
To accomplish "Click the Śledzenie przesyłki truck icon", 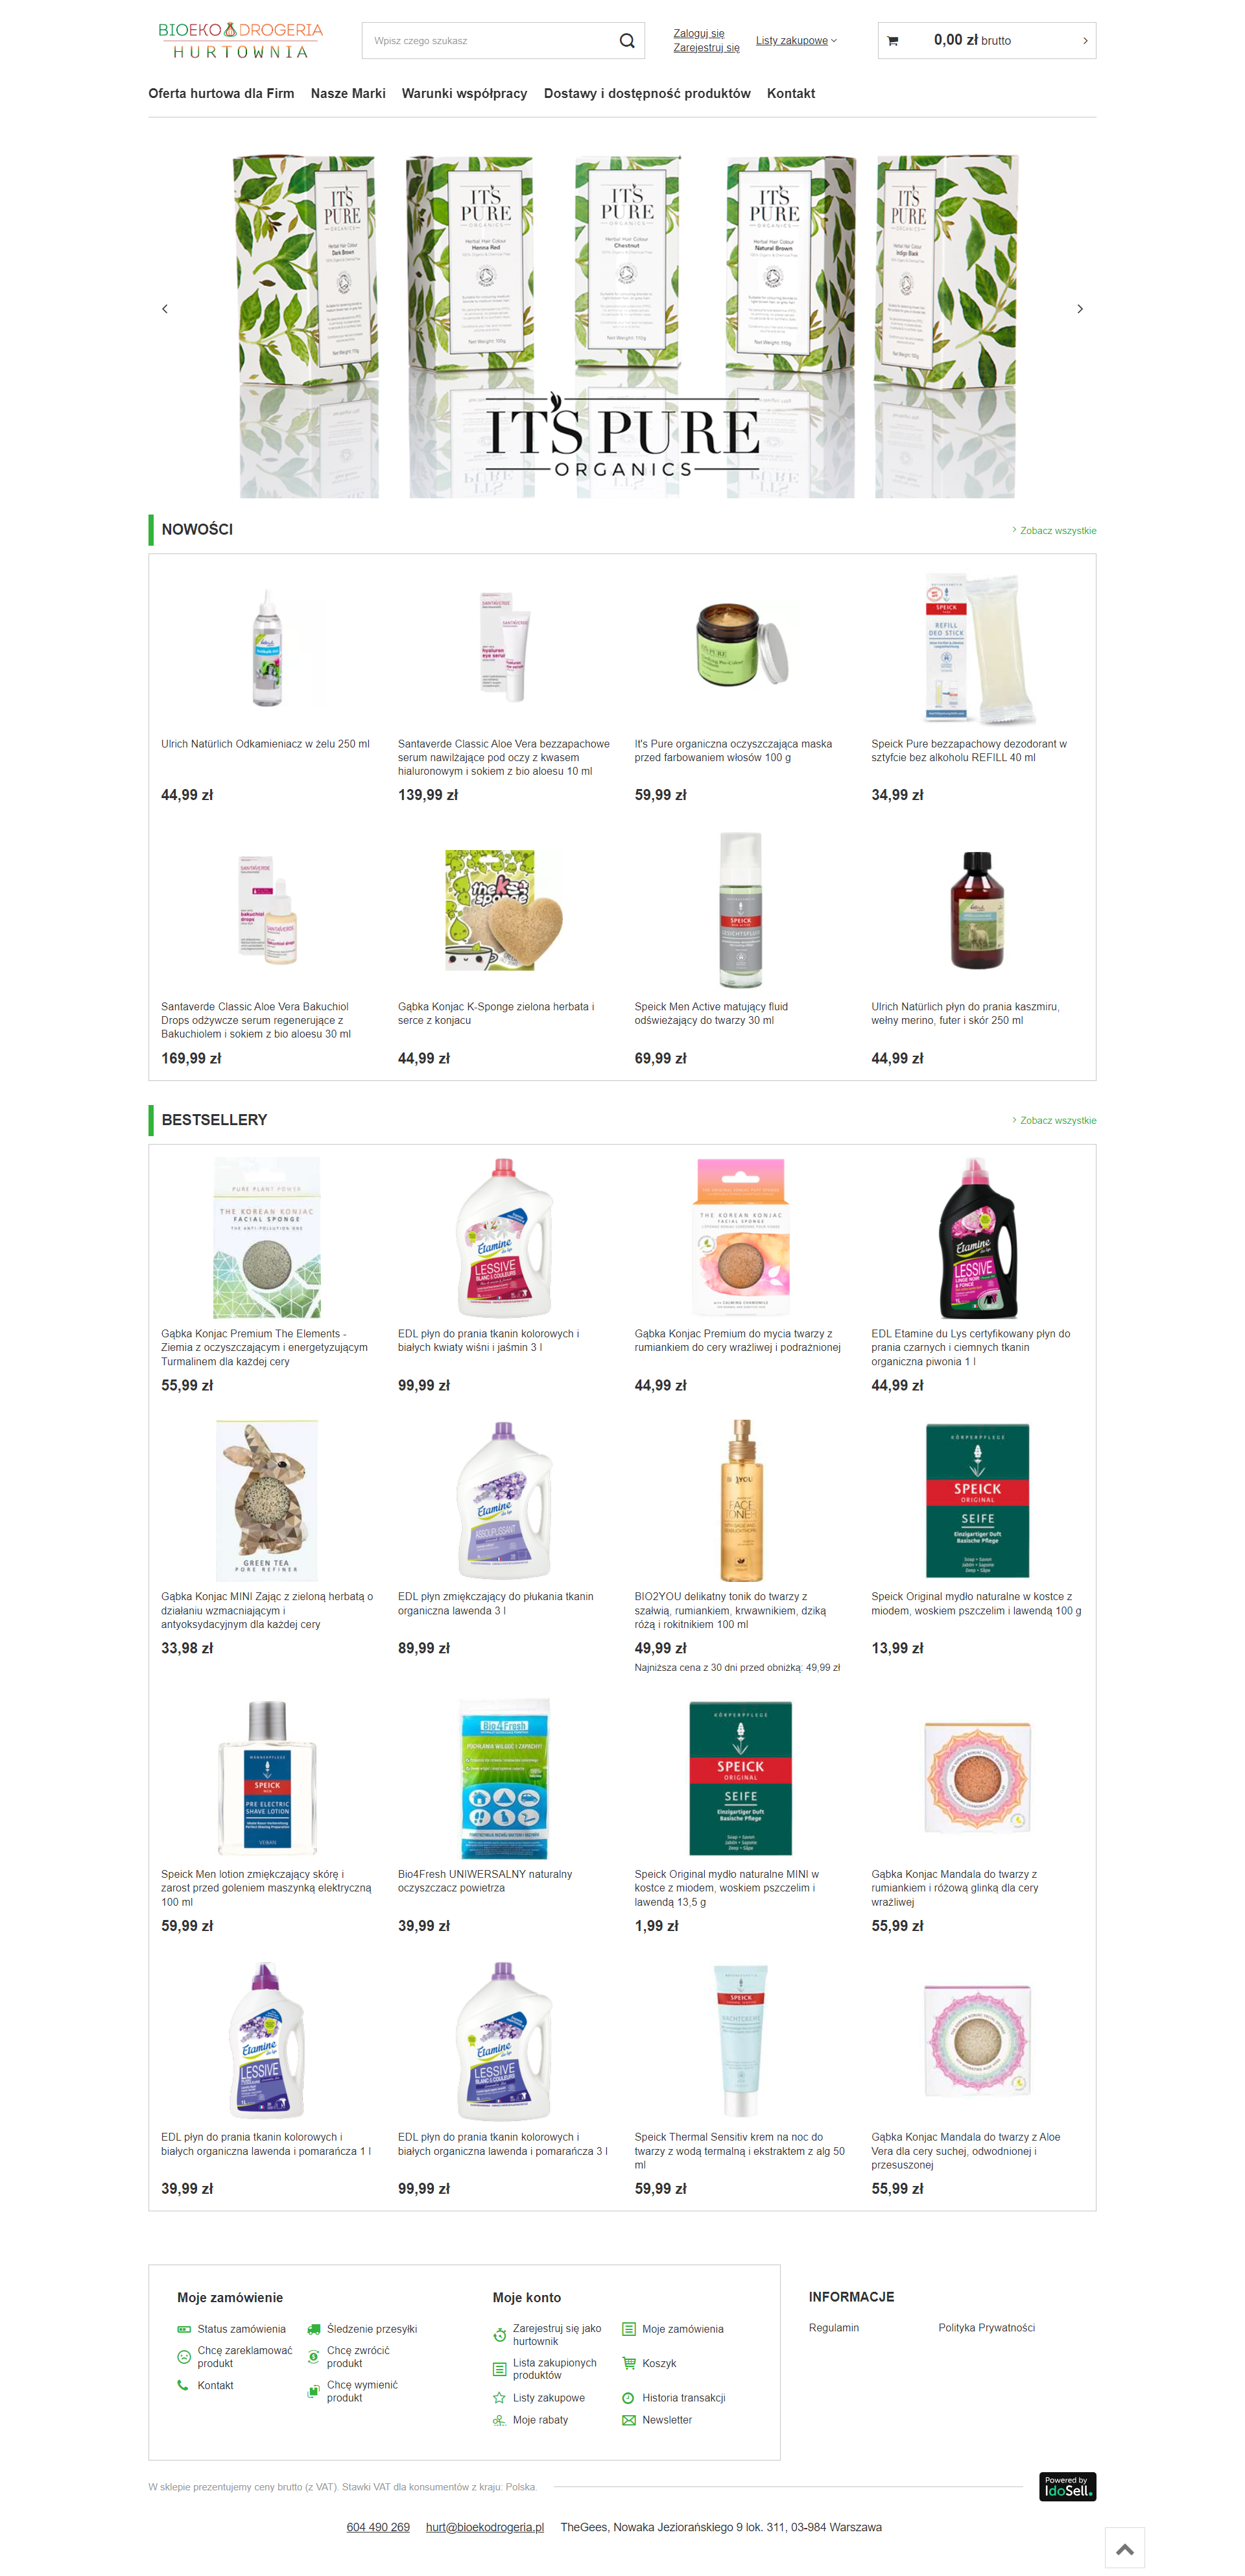I will 314,2329.
